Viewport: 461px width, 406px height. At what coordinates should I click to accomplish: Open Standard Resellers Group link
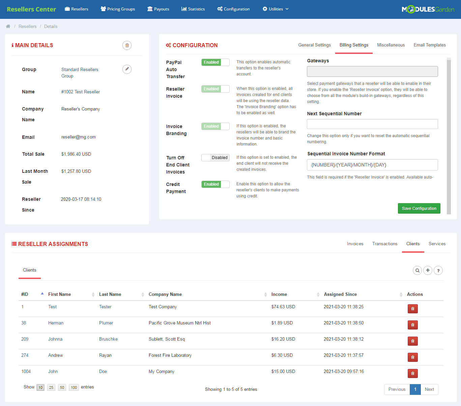80,73
